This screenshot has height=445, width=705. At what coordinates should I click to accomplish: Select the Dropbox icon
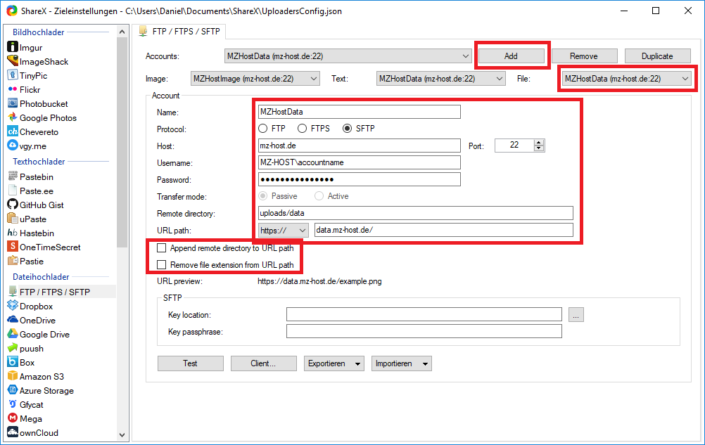point(13,306)
